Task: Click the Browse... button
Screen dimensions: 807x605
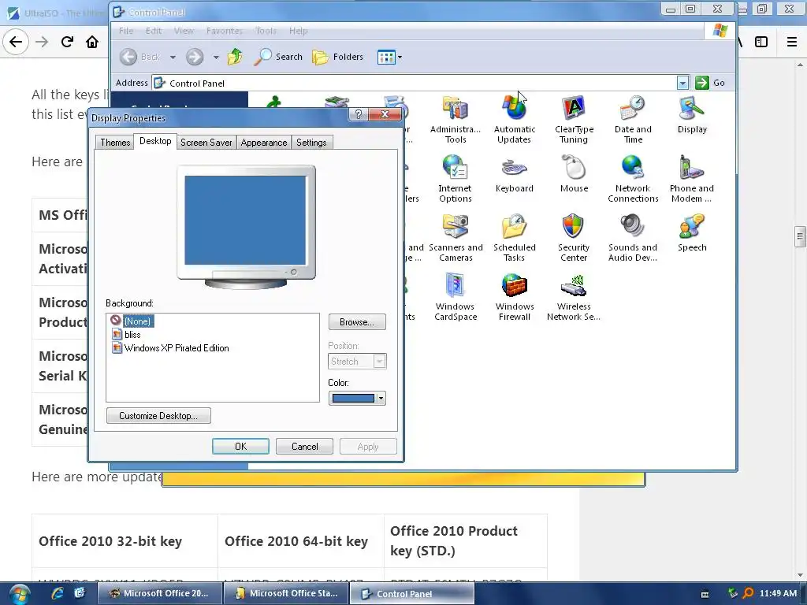Action: coord(357,322)
